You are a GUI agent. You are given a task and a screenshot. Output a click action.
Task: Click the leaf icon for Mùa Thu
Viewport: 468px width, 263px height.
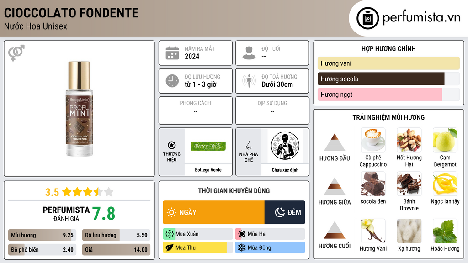click(170, 248)
